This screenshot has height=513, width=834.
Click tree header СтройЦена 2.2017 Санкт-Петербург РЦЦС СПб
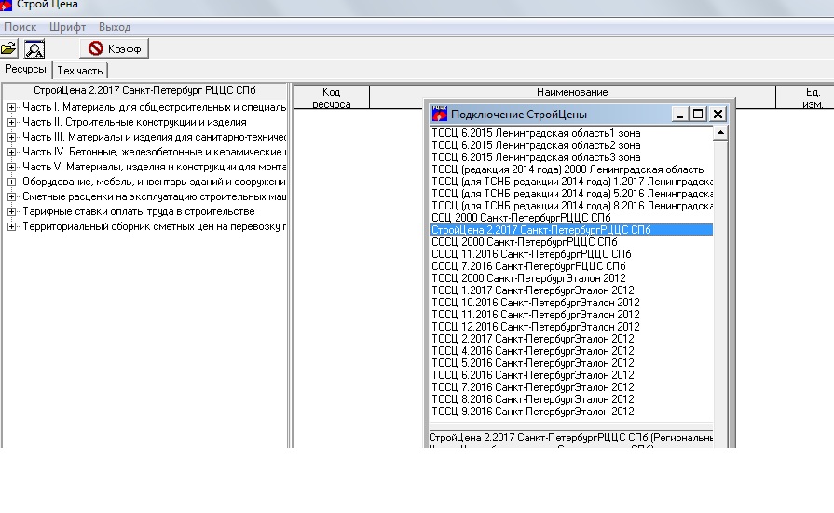point(144,90)
